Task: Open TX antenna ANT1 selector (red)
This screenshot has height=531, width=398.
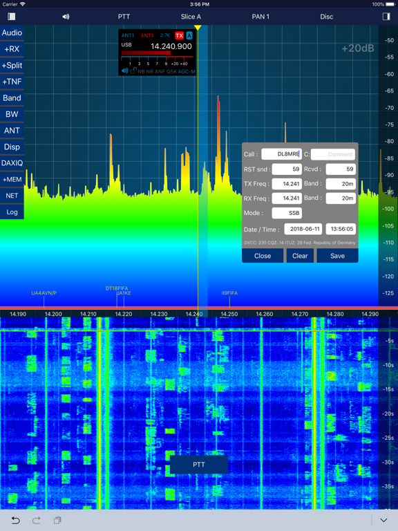Action: point(147,35)
